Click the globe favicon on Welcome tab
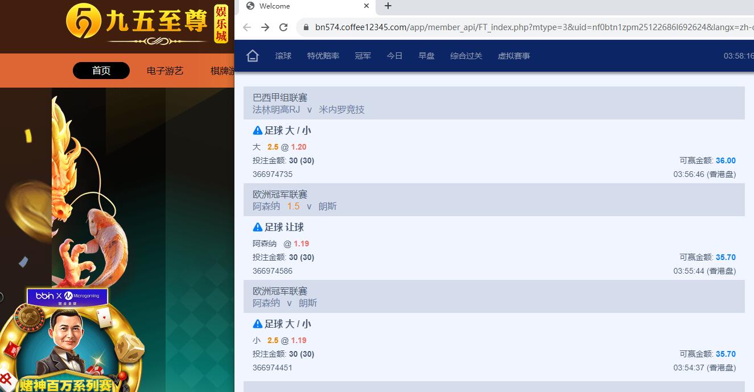 point(250,6)
